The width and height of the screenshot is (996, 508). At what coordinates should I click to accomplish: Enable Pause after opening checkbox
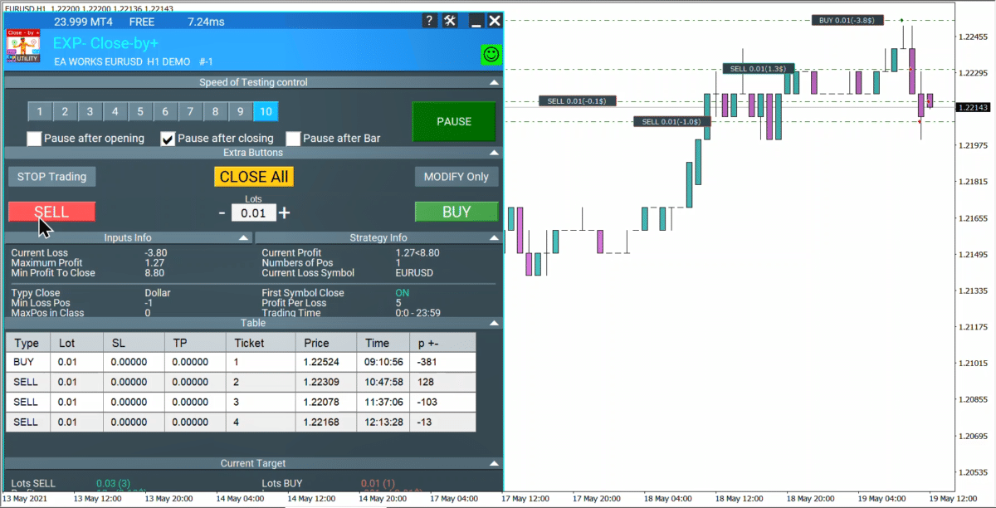tap(35, 139)
